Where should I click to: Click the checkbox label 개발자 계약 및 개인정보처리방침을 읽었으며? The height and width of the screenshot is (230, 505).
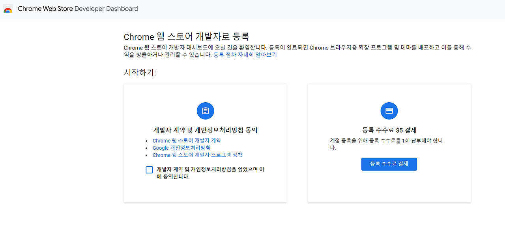(210, 173)
